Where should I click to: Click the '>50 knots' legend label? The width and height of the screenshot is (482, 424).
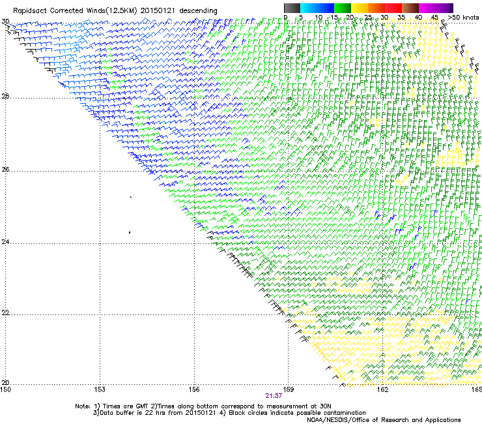(463, 18)
